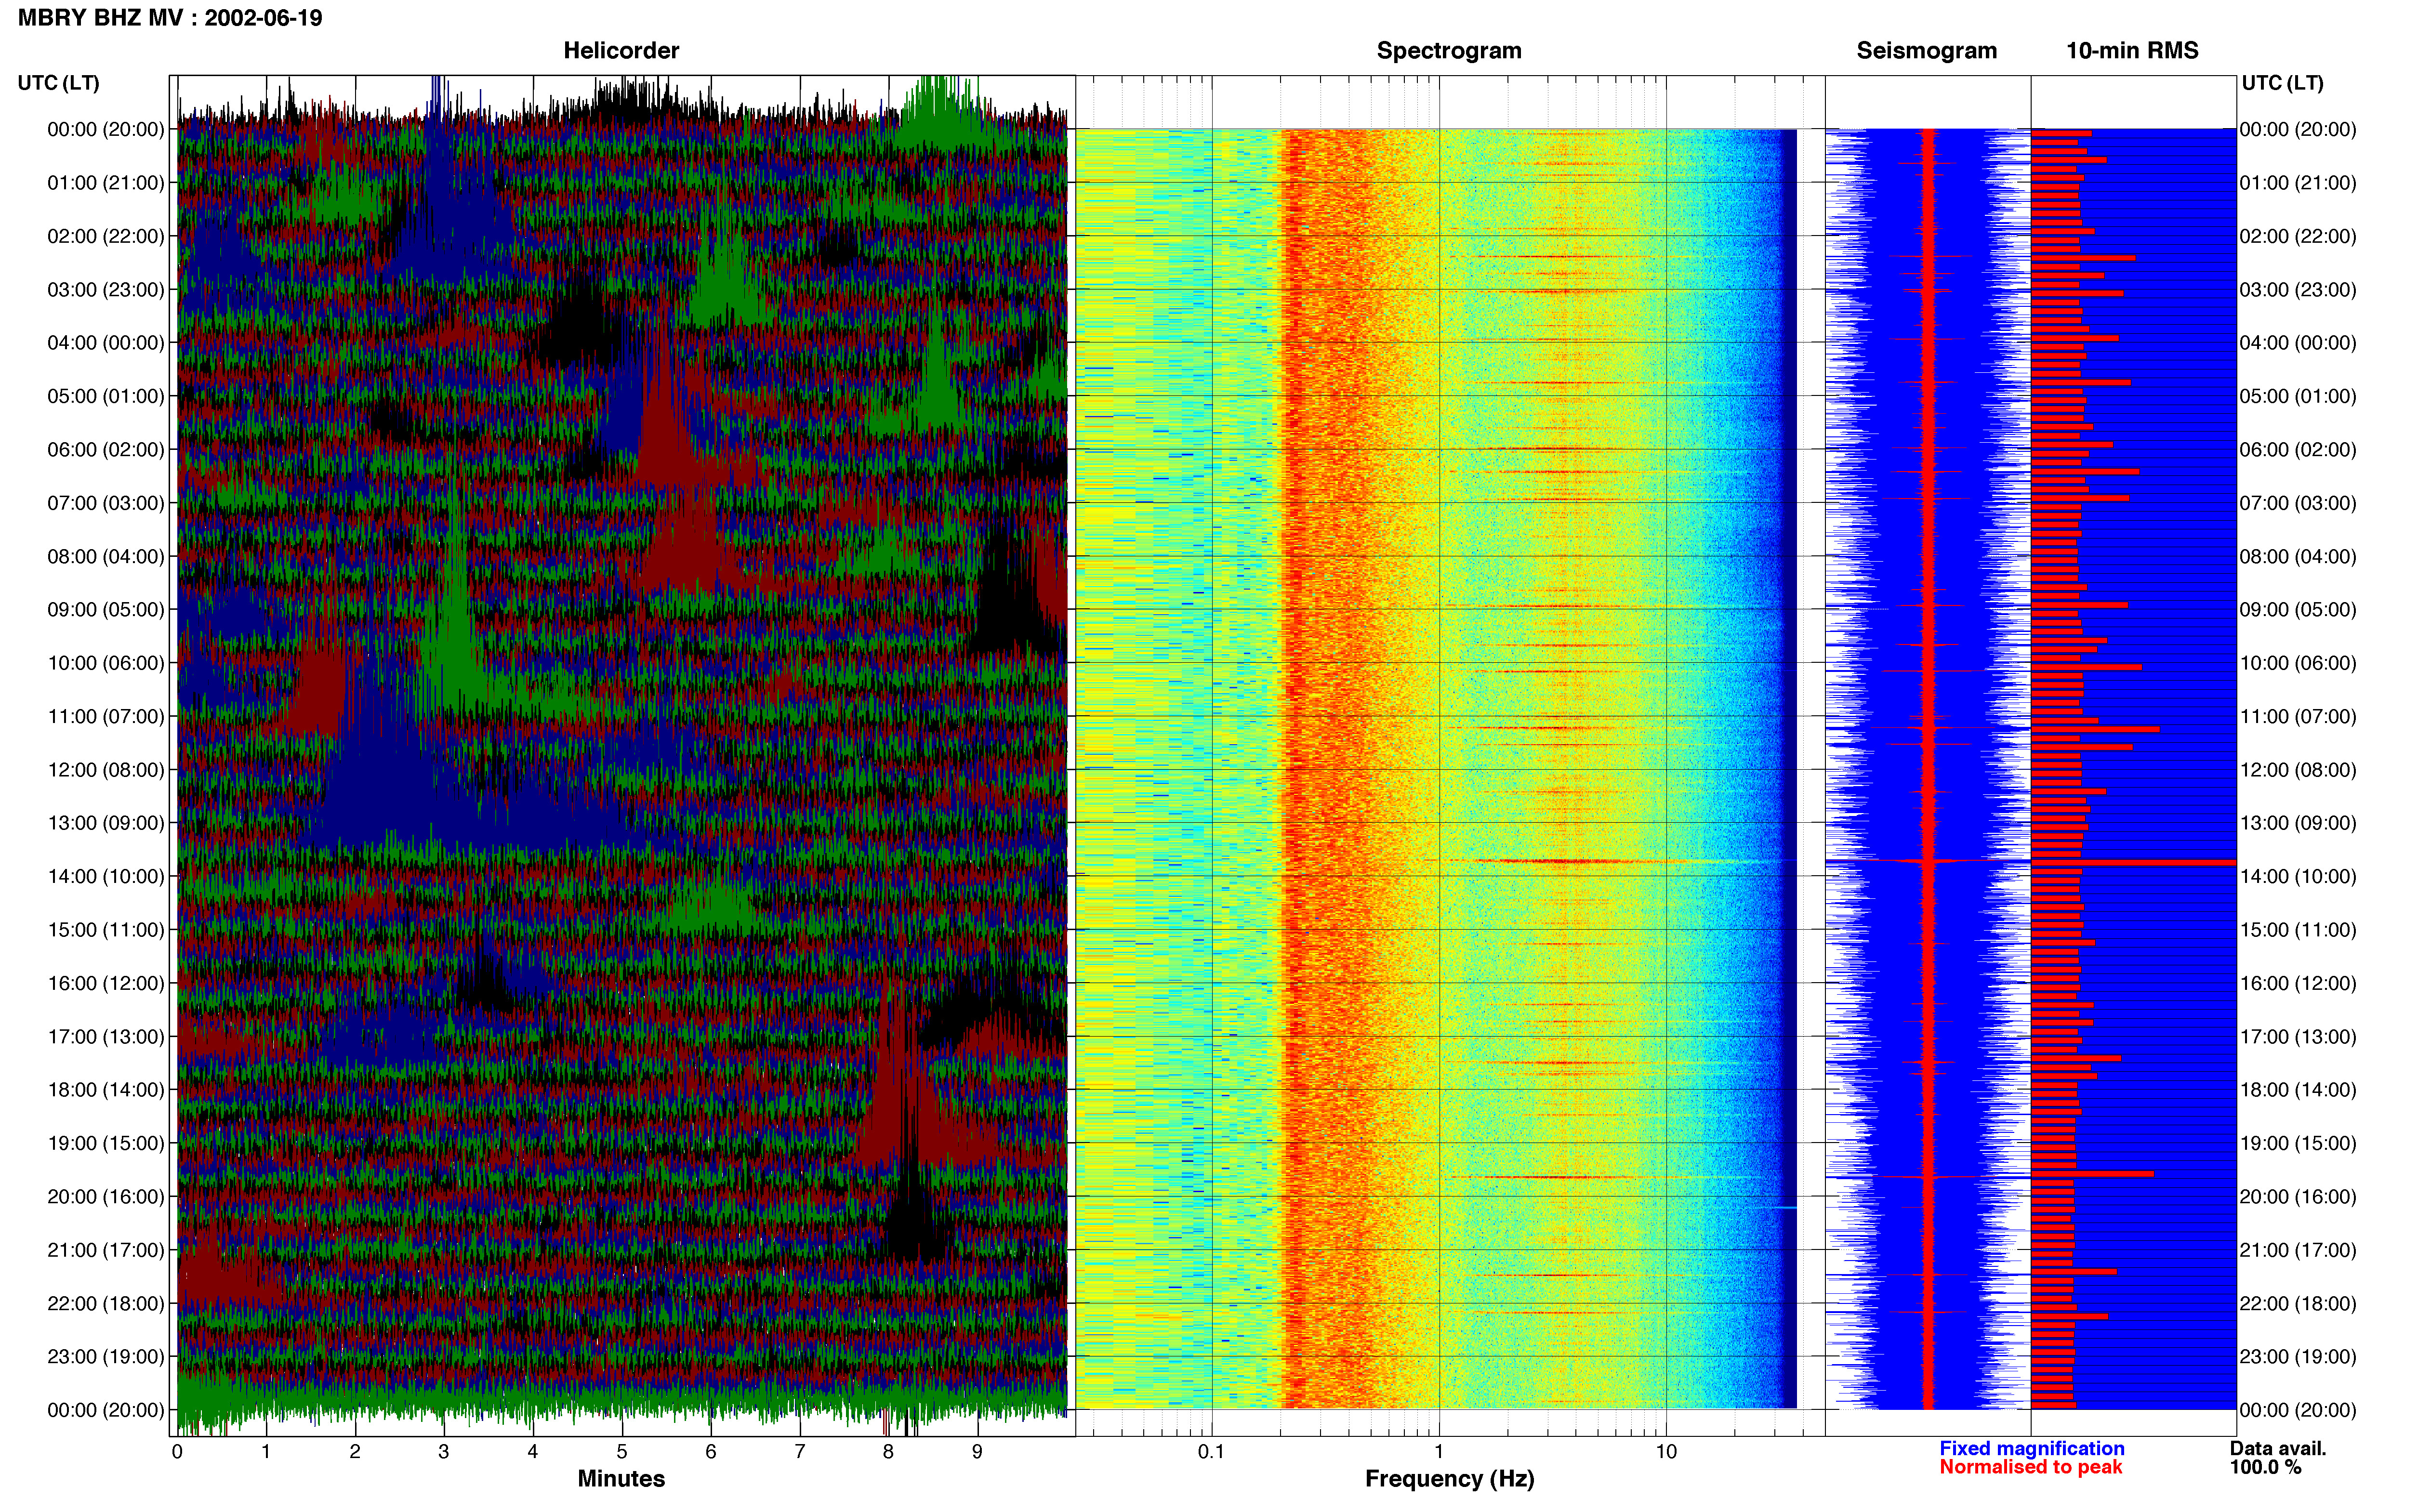
Task: Click left time label '21:00 (17:00)'
Action: tap(106, 1250)
